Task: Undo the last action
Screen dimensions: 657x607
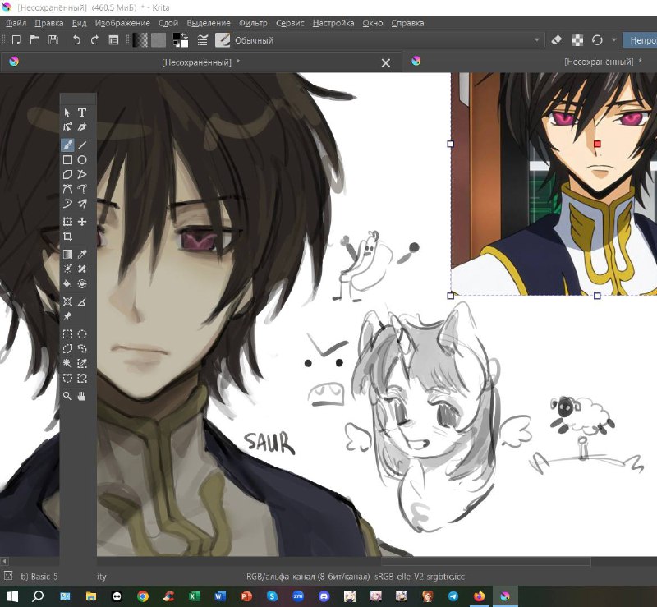Action: point(76,40)
